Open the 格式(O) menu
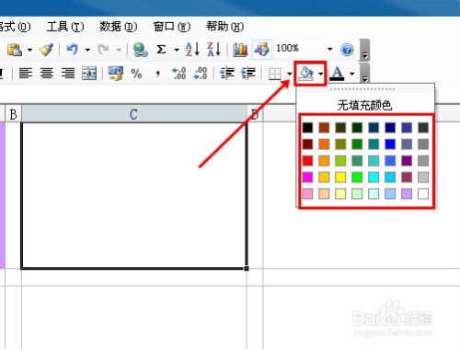Screen dimensions: 460x349 [15, 27]
